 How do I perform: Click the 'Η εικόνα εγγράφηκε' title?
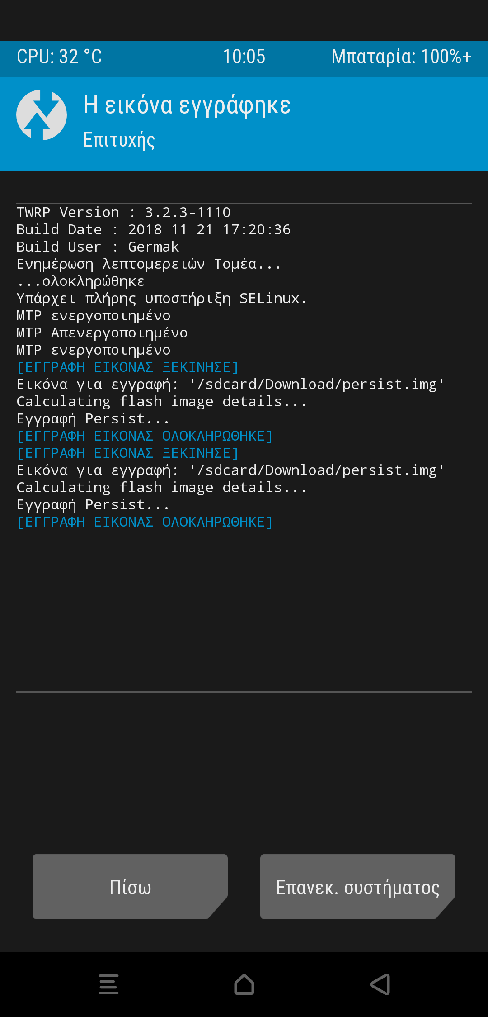(187, 105)
